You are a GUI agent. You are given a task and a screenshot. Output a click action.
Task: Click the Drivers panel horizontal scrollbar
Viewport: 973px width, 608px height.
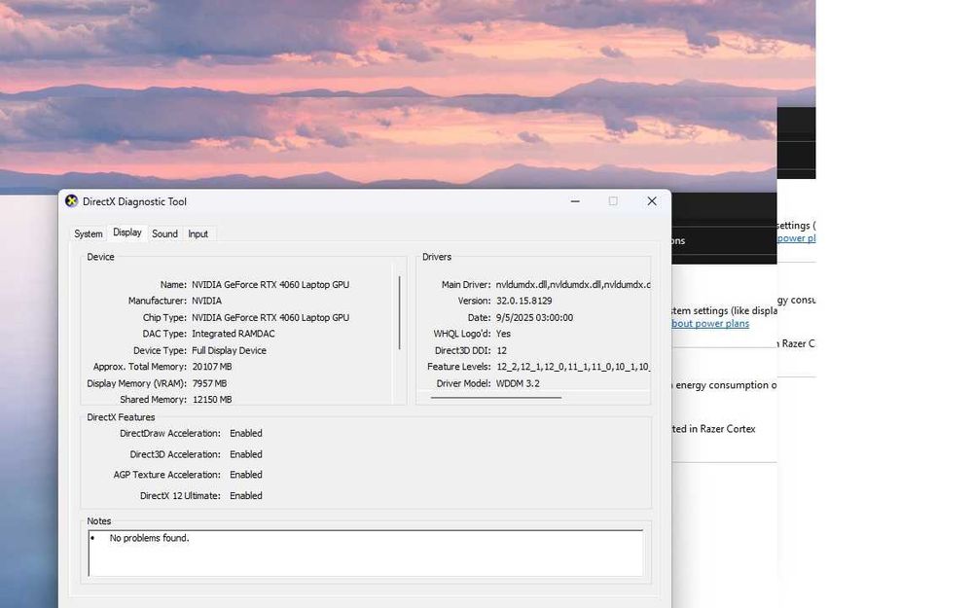496,397
